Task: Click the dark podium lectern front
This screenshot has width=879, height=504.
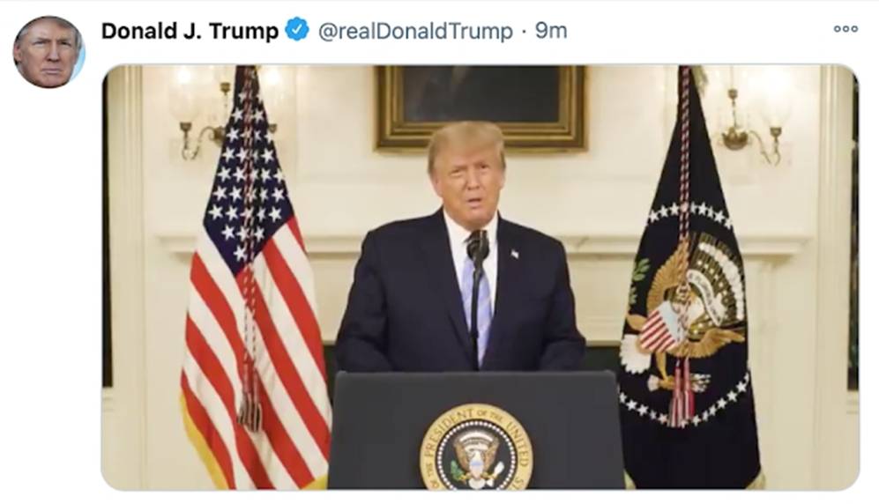Action: [476, 430]
